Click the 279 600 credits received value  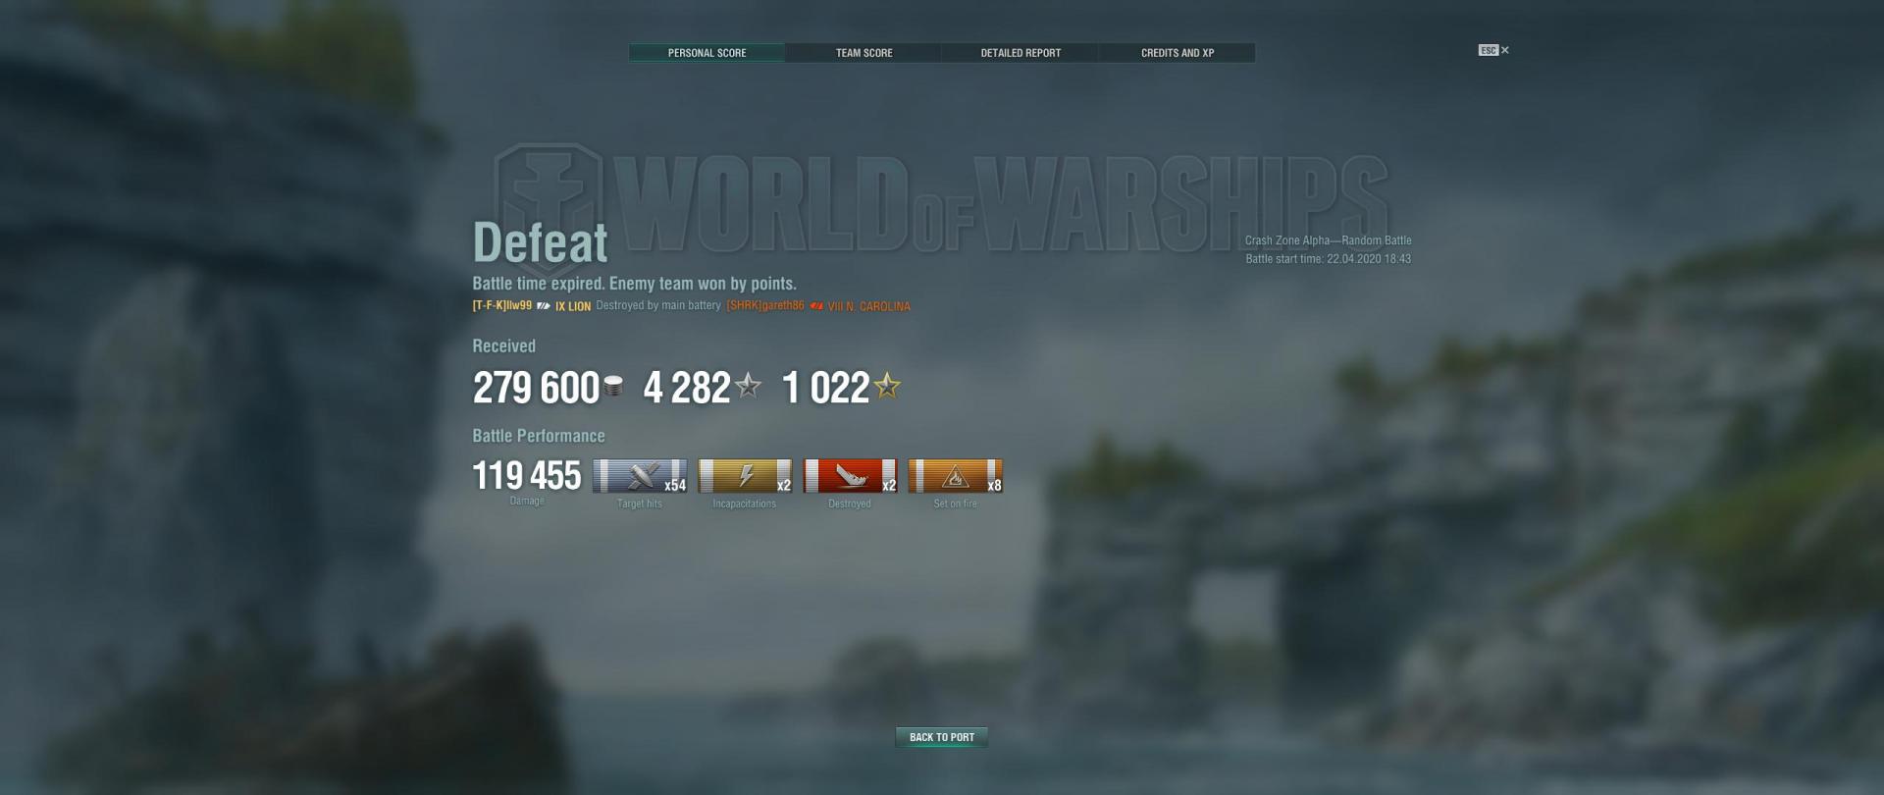tap(536, 388)
